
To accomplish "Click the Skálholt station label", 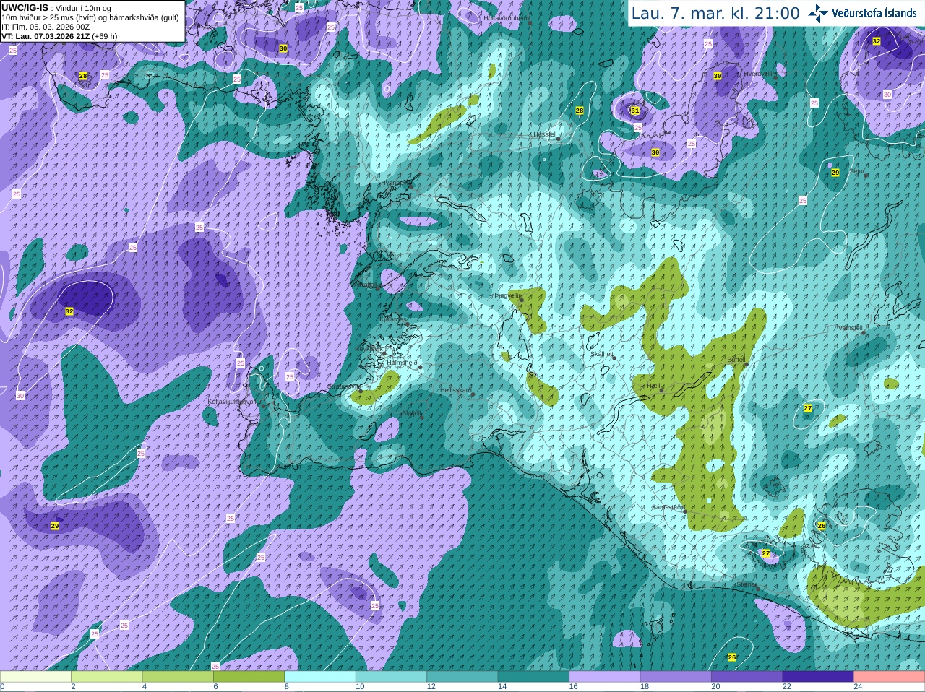I will point(602,354).
